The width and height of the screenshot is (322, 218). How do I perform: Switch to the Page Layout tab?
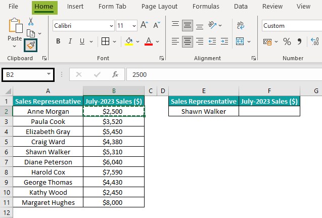coord(159,7)
